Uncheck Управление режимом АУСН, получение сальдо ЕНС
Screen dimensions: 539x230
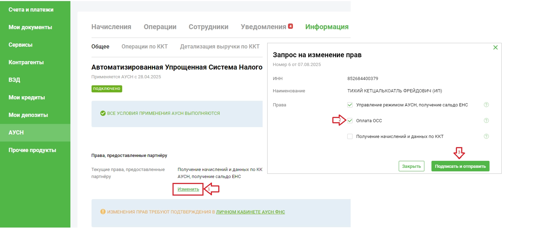point(350,105)
